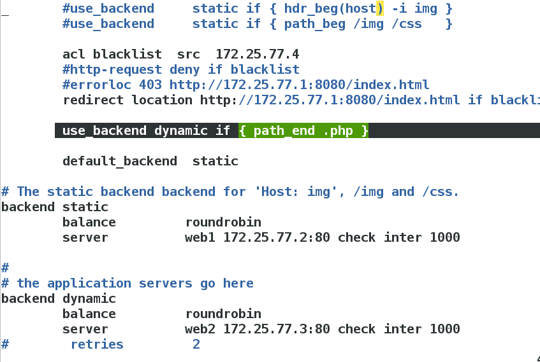Image resolution: width=540 pixels, height=362 pixels.
Task: Click the comment '# The static backend backend for...'
Action: point(230,191)
